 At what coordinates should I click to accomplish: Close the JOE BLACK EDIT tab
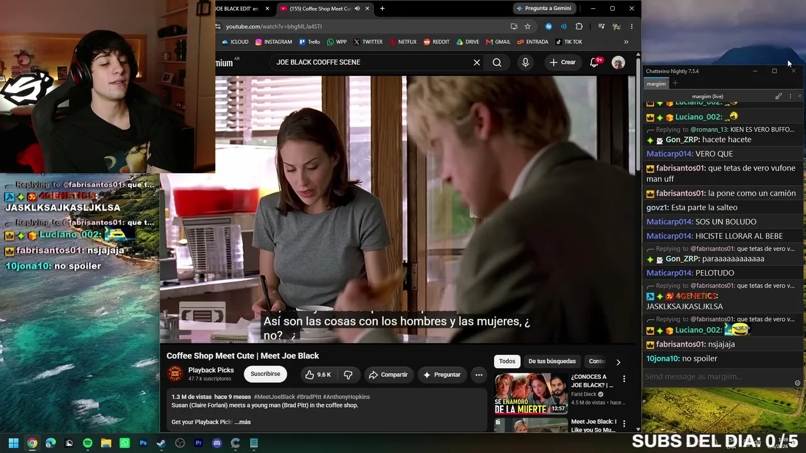click(x=268, y=9)
